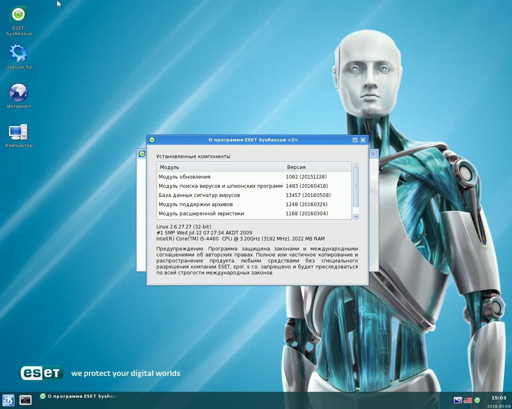Click the US flag keyboard layout indicator
Viewport: 512px width, 409px height.
468,400
